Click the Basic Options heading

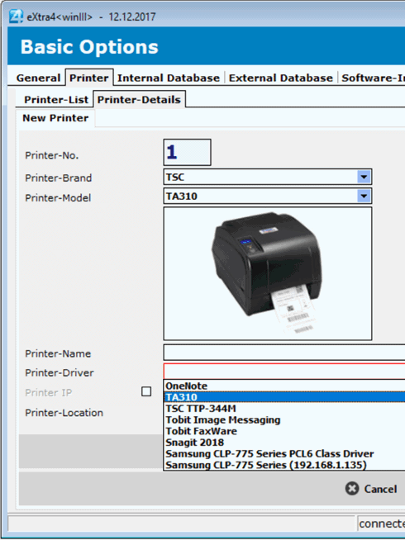89,47
